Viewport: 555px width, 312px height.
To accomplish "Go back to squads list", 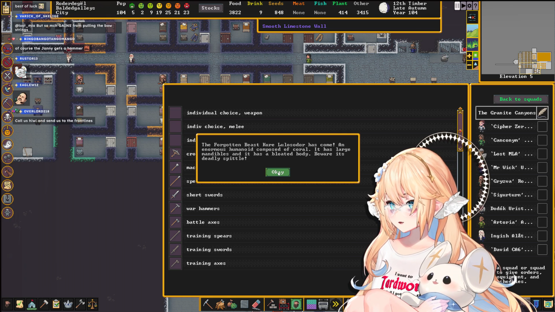I will (x=521, y=99).
